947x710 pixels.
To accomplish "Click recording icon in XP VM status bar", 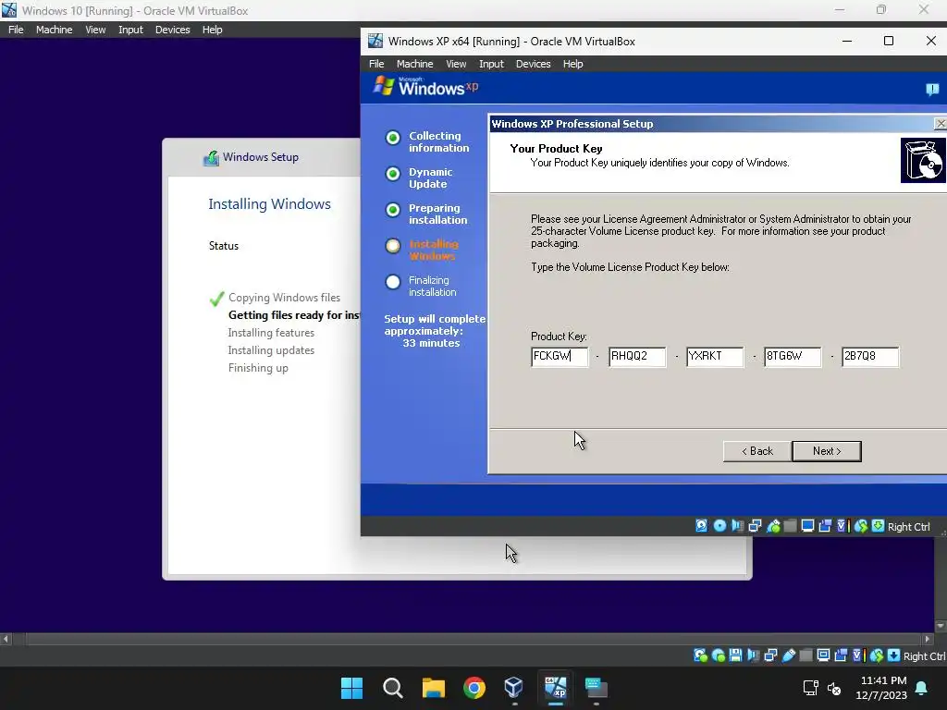I will 825,526.
